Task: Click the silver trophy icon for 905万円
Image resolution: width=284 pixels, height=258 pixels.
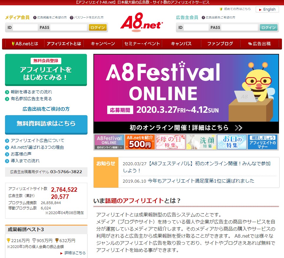Action: click(34, 240)
